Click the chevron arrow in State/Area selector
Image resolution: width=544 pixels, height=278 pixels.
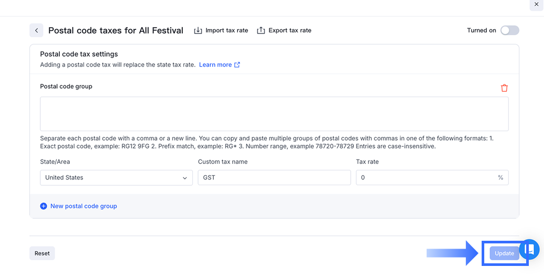click(x=184, y=178)
